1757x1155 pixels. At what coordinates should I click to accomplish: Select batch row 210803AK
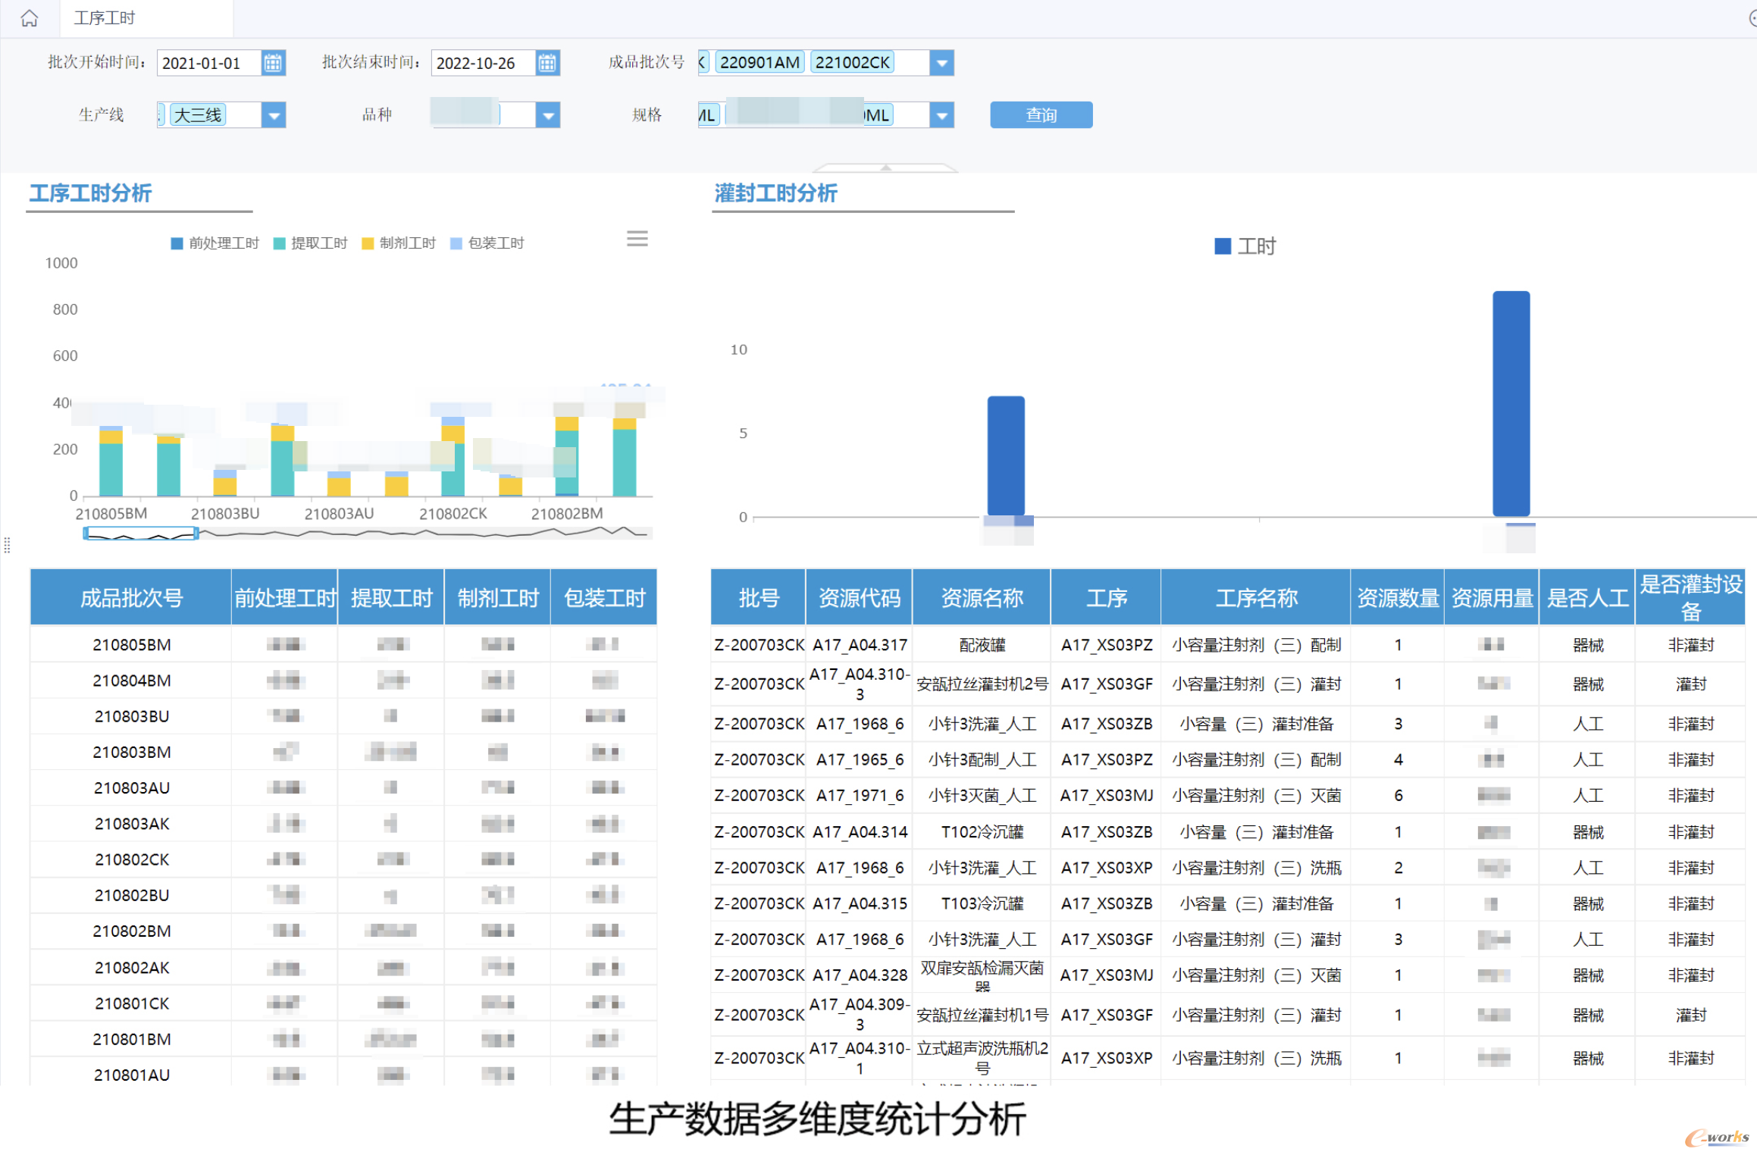[343, 824]
